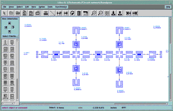Pick the taper element from palette
This screenshot has width=173, height=111.
click(x=12, y=96)
